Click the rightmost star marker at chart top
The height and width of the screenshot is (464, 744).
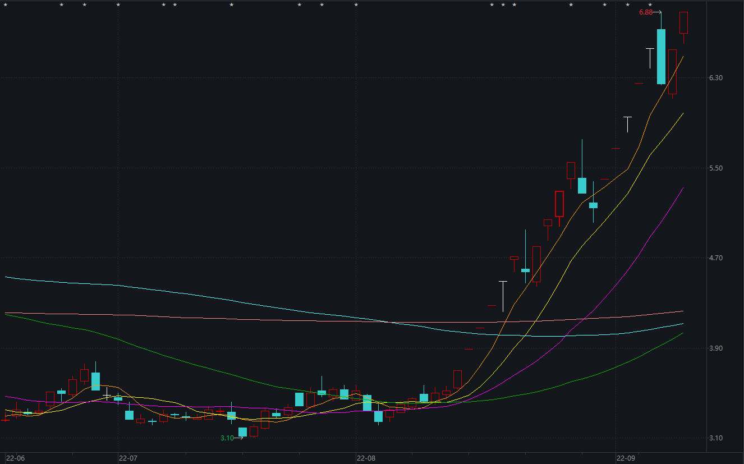650,5
